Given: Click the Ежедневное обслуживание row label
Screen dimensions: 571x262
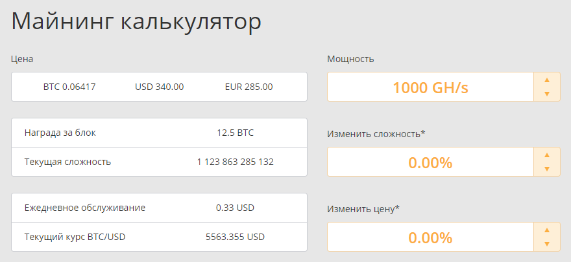Looking at the screenshot, I should pyautogui.click(x=85, y=208).
